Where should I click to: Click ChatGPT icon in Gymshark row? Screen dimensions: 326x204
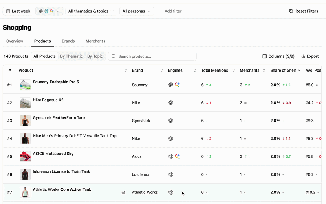click(x=171, y=120)
